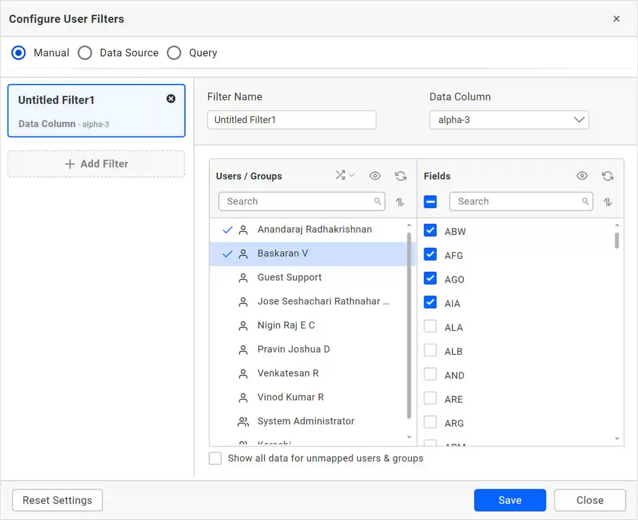Refresh the Fields list

click(x=608, y=176)
